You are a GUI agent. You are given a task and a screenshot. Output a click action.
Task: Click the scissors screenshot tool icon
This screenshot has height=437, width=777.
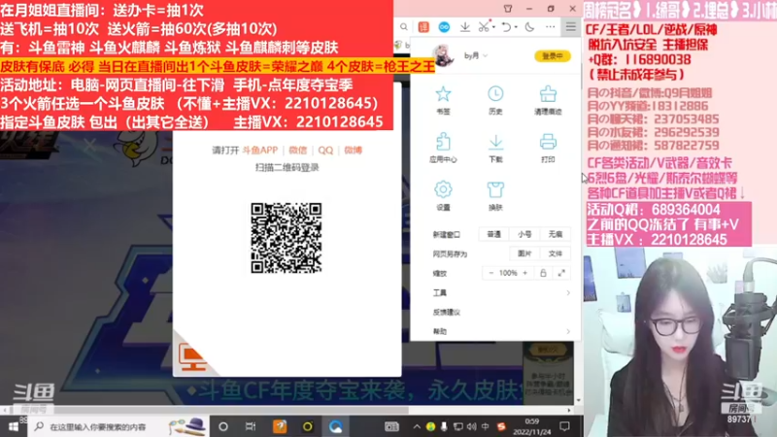pyautogui.click(x=484, y=27)
